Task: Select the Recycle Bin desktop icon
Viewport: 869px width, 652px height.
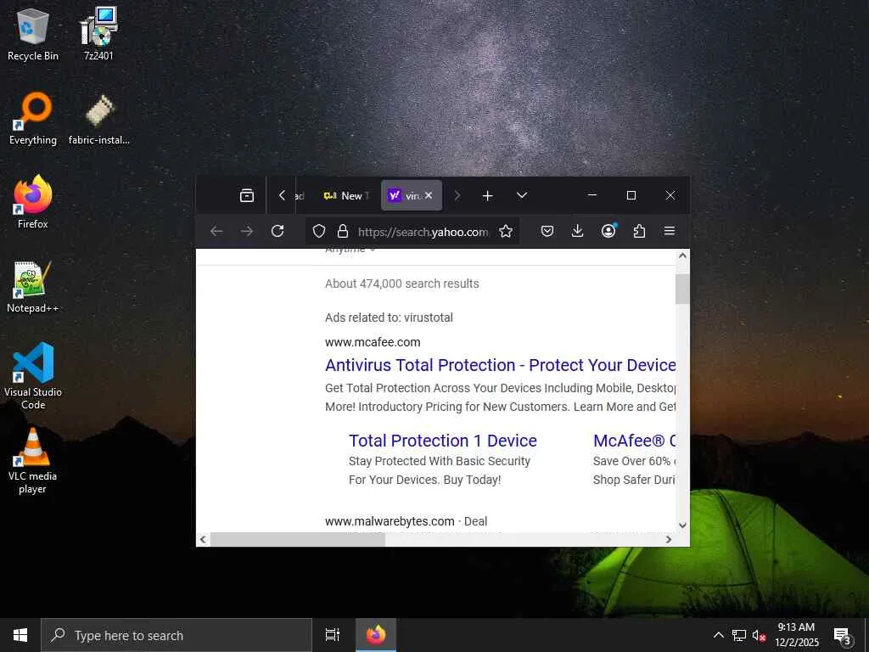Action: click(33, 34)
